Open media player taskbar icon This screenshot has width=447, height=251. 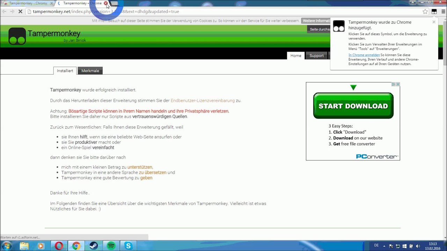pyautogui.click(x=41, y=246)
